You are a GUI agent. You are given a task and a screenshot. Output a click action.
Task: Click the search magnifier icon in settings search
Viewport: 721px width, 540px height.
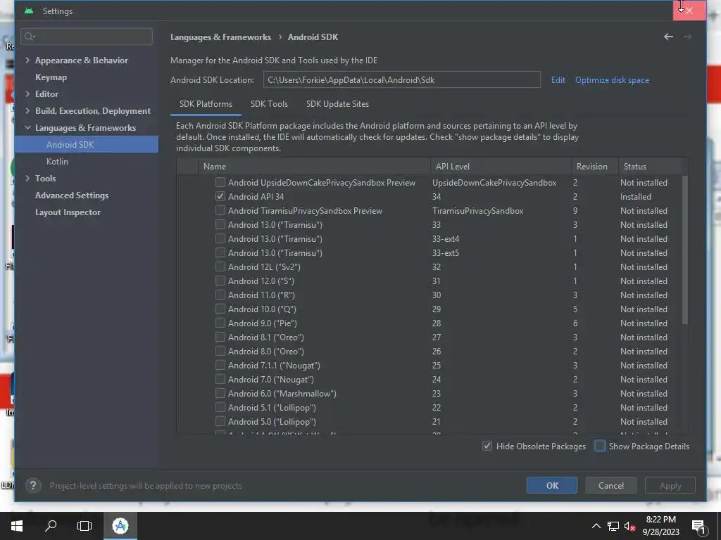click(30, 37)
